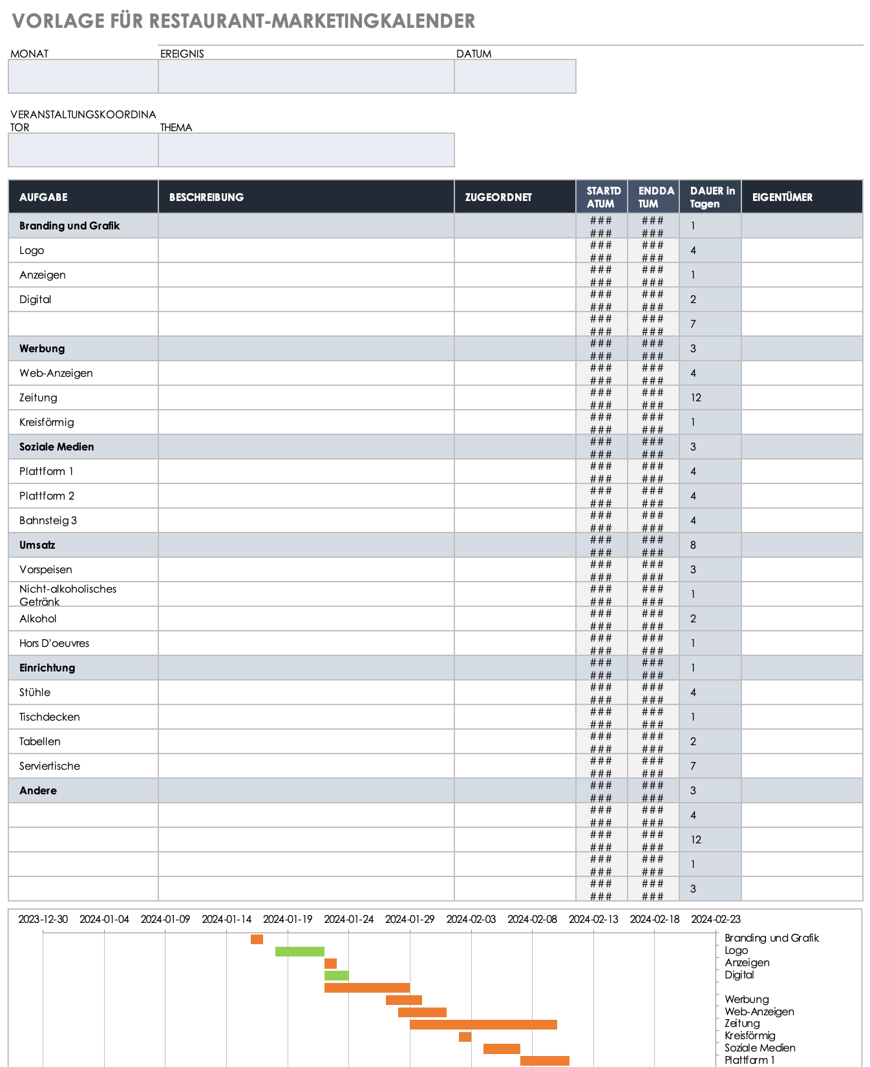Click the DATUM input field
Image resolution: width=870 pixels, height=1067 pixels.
pyautogui.click(x=515, y=76)
